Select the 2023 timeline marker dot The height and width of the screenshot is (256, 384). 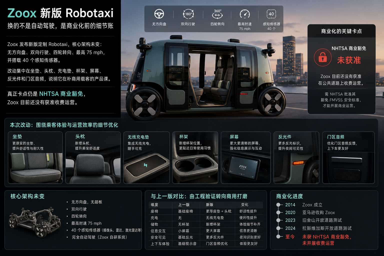click(278, 220)
